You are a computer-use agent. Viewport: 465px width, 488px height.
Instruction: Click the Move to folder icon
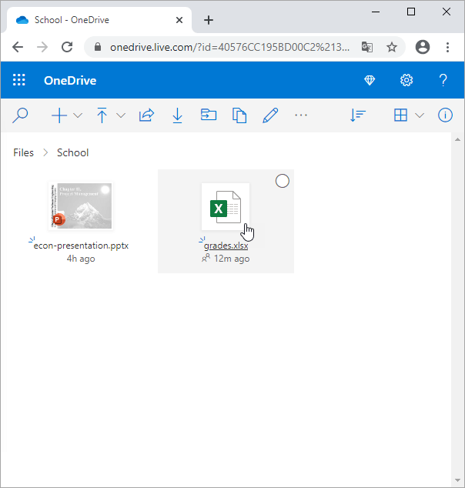pyautogui.click(x=208, y=115)
